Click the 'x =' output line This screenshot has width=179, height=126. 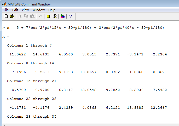pos(6,37)
